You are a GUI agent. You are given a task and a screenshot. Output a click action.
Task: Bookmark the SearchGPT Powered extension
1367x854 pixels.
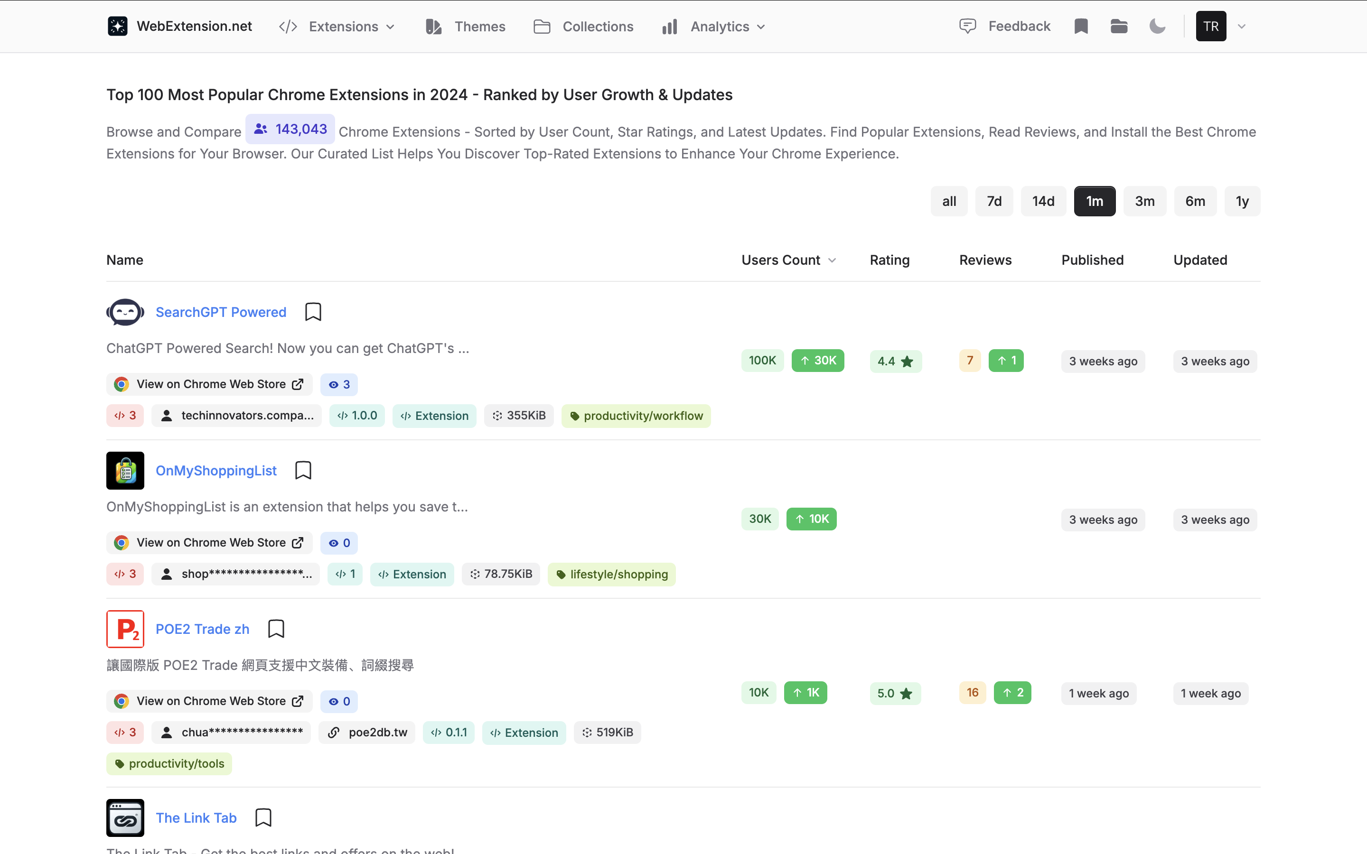[x=313, y=312]
